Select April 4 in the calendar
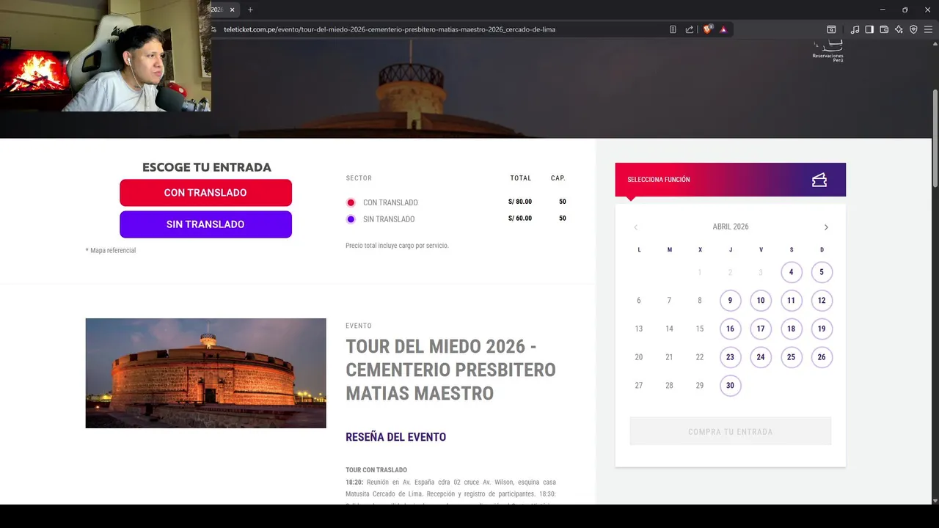Image resolution: width=939 pixels, height=528 pixels. pos(791,272)
